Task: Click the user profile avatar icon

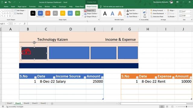Action: coord(171,2)
